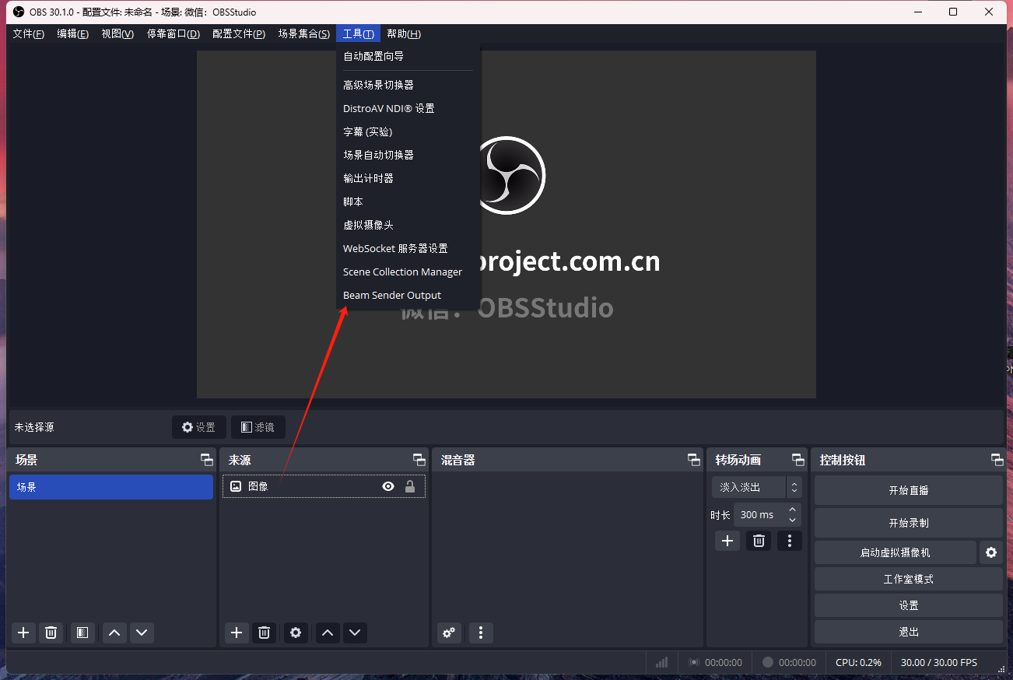Pop out the Scene Transitions dock

[x=798, y=460]
